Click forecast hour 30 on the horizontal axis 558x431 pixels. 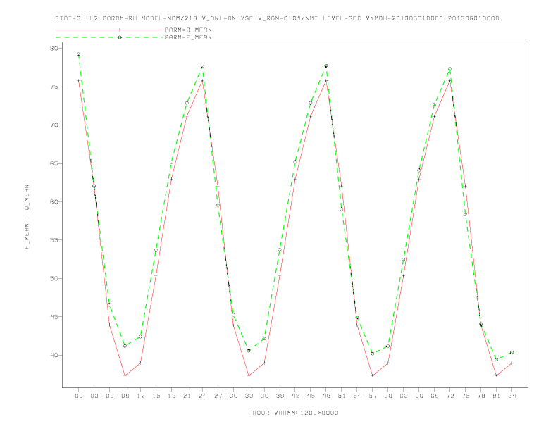233,396
